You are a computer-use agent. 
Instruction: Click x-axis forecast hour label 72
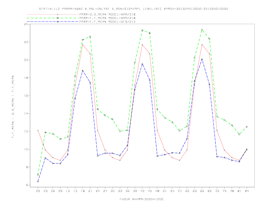click(217, 191)
